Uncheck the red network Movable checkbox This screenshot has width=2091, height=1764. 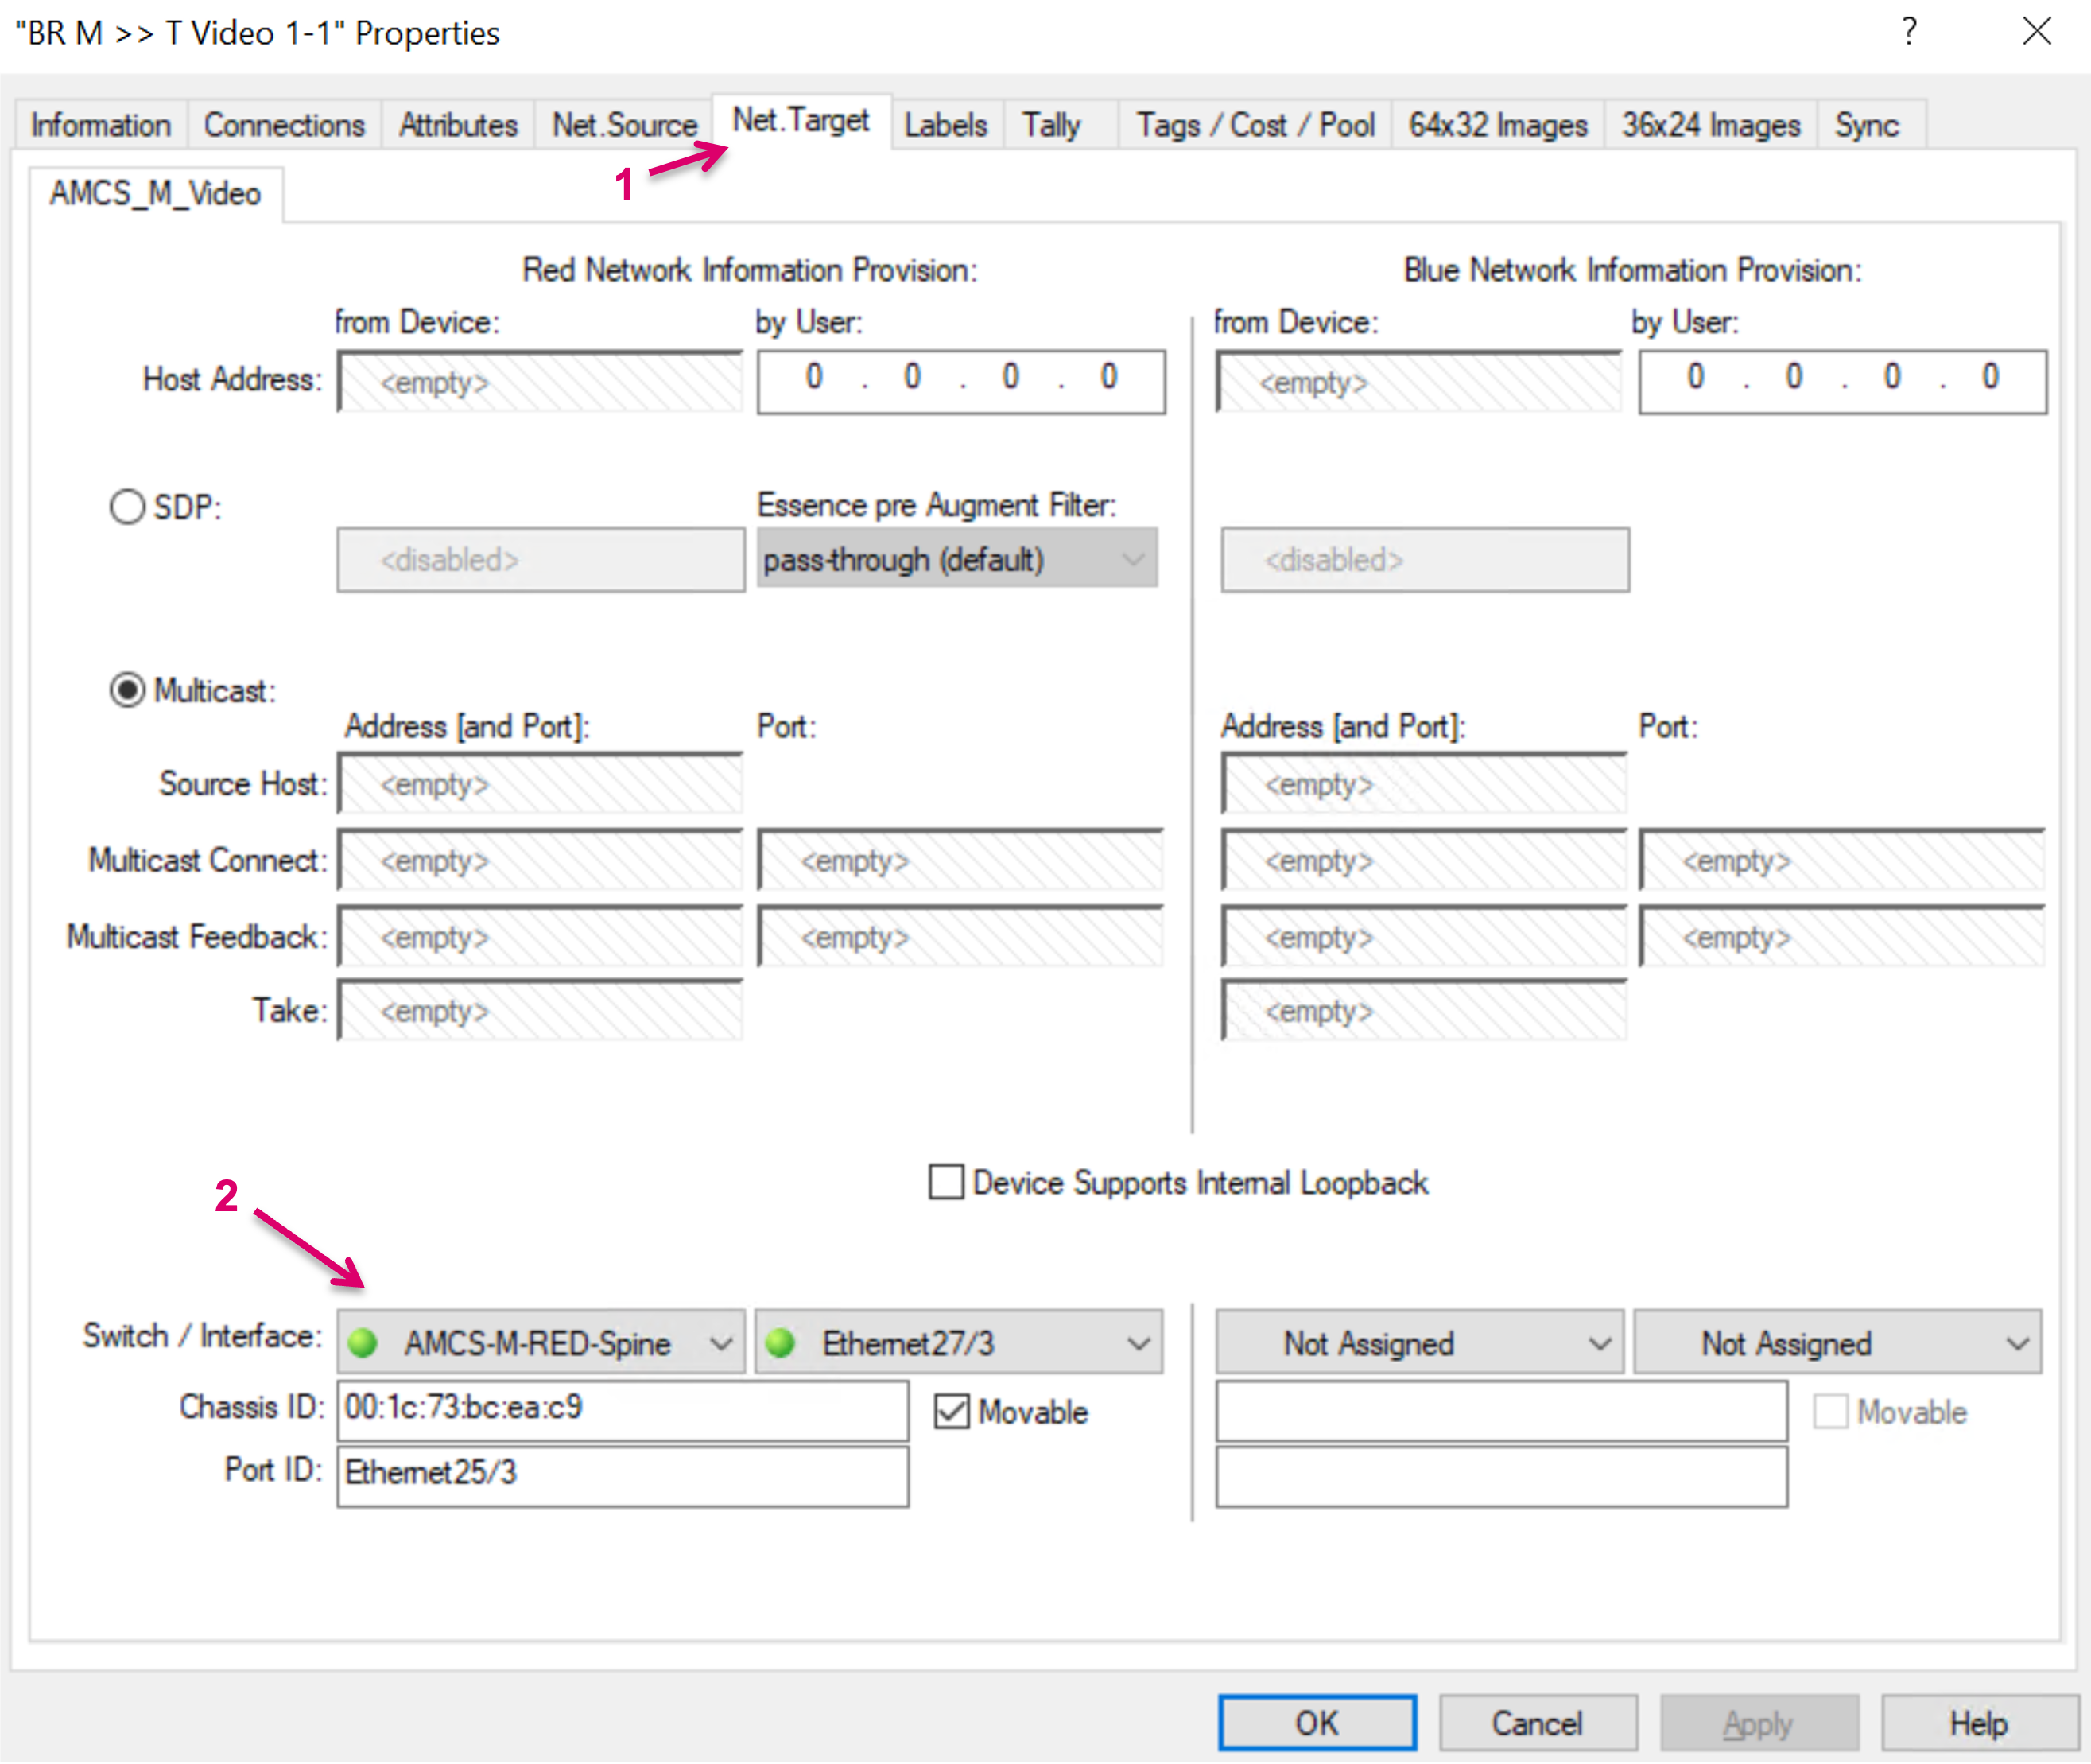(x=952, y=1411)
